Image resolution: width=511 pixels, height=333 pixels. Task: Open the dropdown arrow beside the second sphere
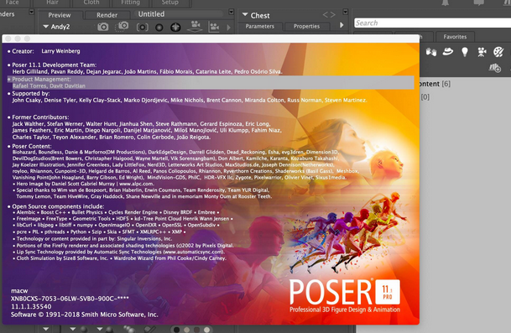tap(99, 329)
